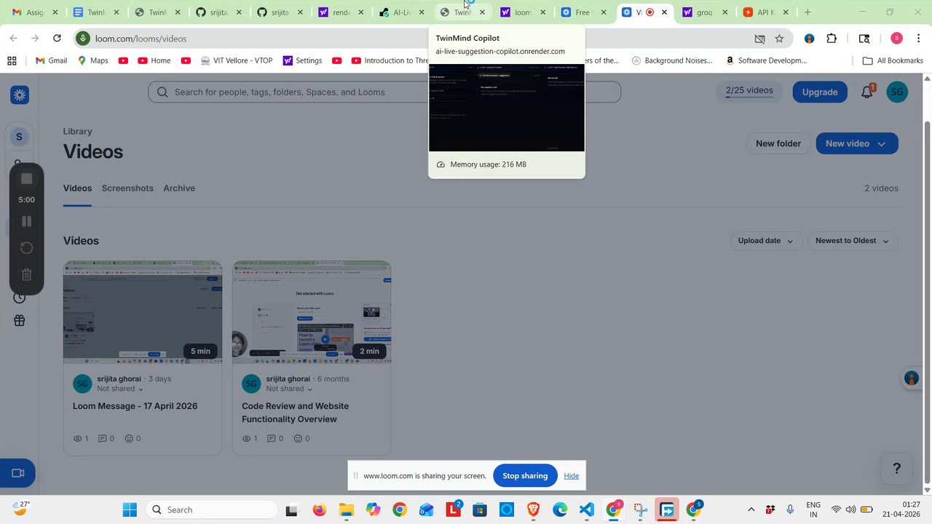Open the VIT Vellore - VTOP bookmark
The height and width of the screenshot is (524, 932).
pyautogui.click(x=237, y=60)
